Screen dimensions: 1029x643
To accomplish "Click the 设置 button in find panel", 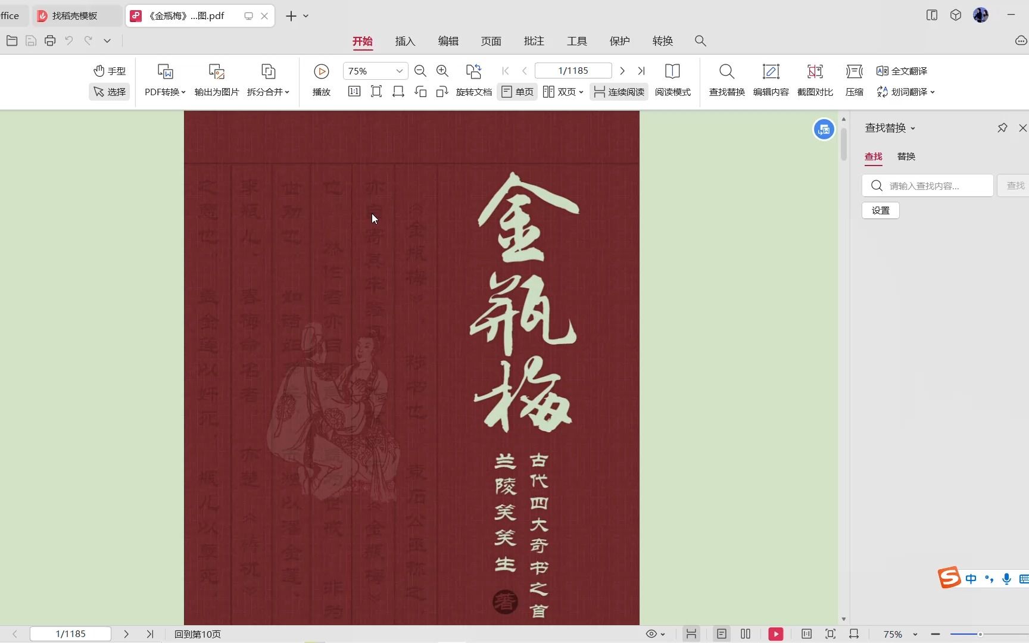I will [881, 210].
